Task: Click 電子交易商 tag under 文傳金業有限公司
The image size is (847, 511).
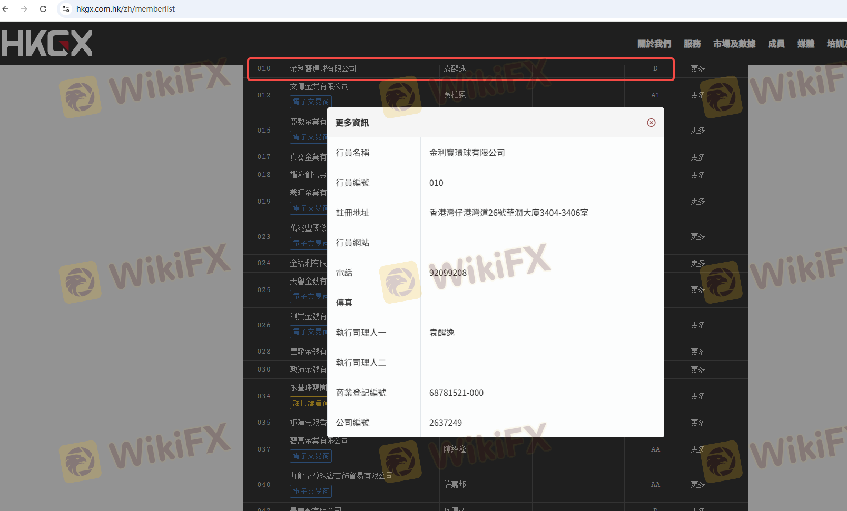Action: click(x=311, y=102)
